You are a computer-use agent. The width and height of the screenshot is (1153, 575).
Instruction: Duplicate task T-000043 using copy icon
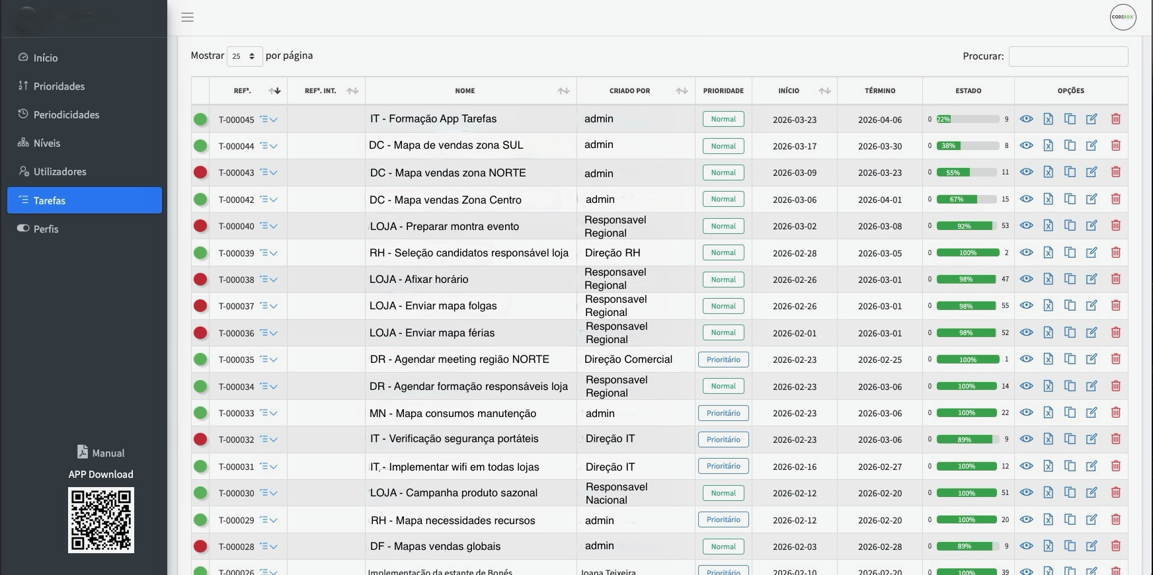[1070, 172]
